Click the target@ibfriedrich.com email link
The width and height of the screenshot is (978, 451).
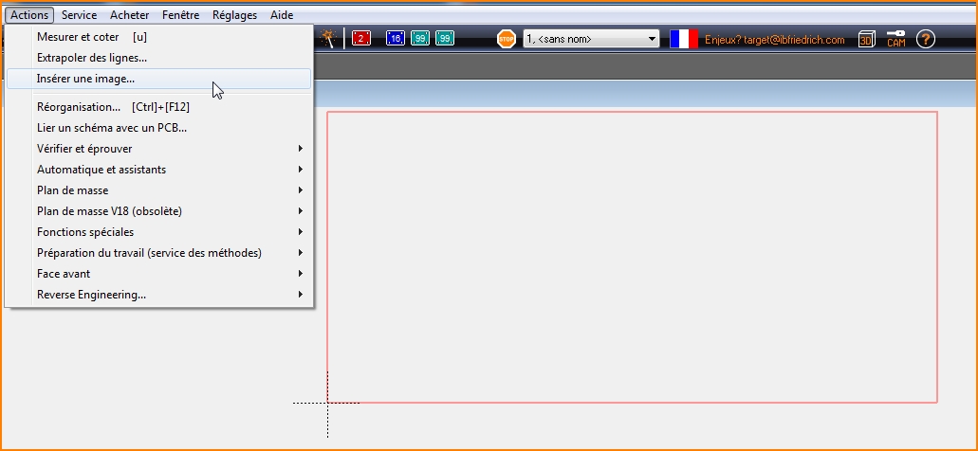tap(774, 40)
